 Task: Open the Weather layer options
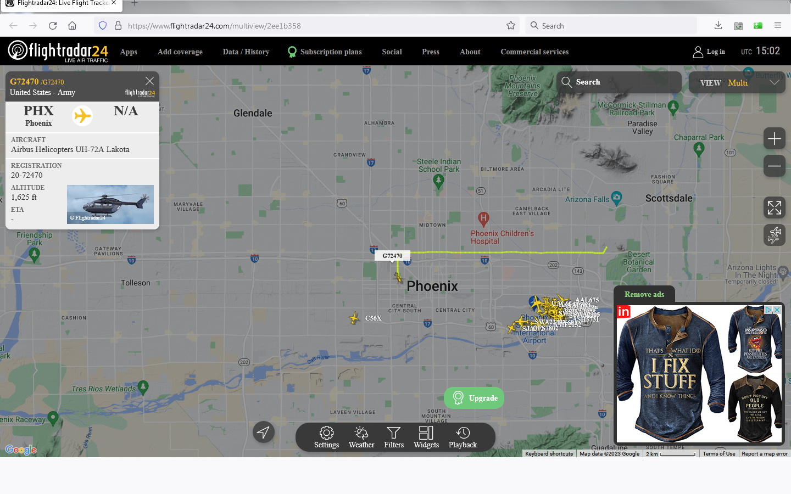[x=361, y=437]
